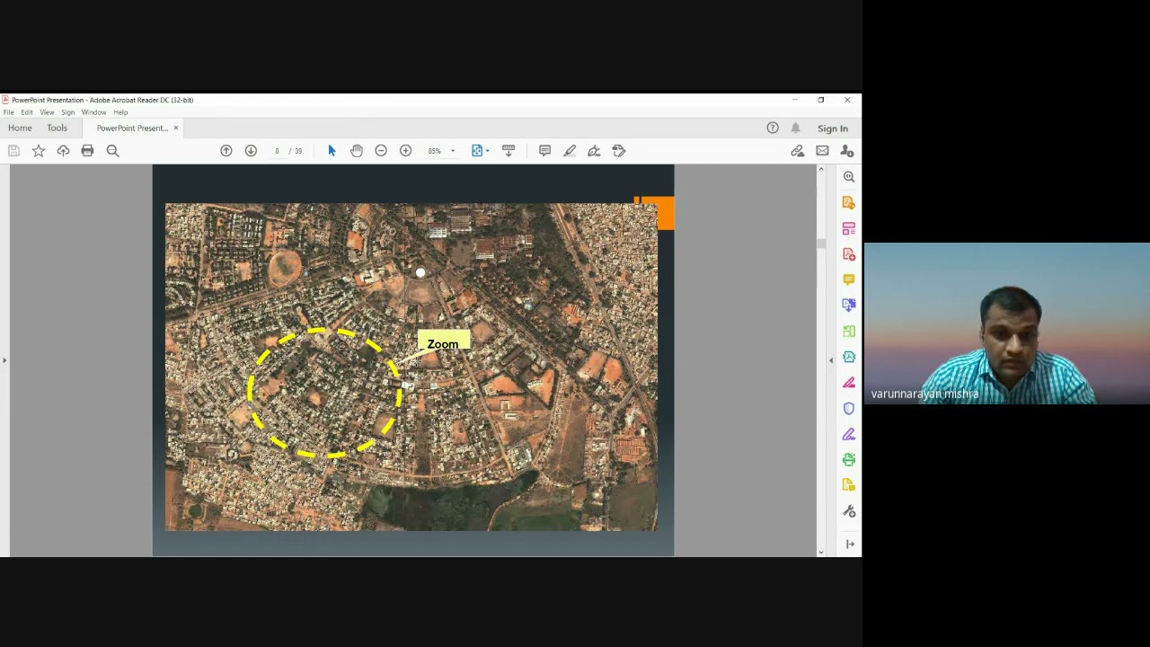Click varunnarayan mishra's video thumbnail
This screenshot has height=647, width=1150.
[x=1006, y=323]
